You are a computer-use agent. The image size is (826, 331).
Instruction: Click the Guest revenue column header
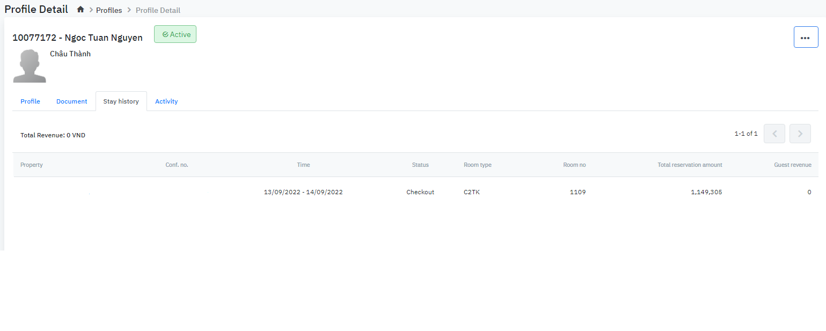(x=792, y=165)
